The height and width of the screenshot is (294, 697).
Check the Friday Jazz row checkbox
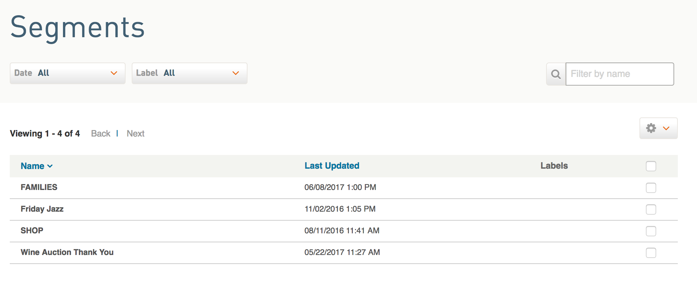point(651,209)
